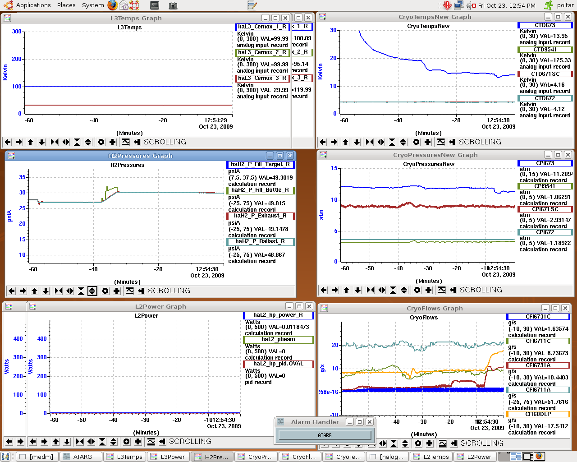Image resolution: width=577 pixels, height=462 pixels.
Task: Select haL3_Cernox_3_R legend entry
Action: pos(262,78)
